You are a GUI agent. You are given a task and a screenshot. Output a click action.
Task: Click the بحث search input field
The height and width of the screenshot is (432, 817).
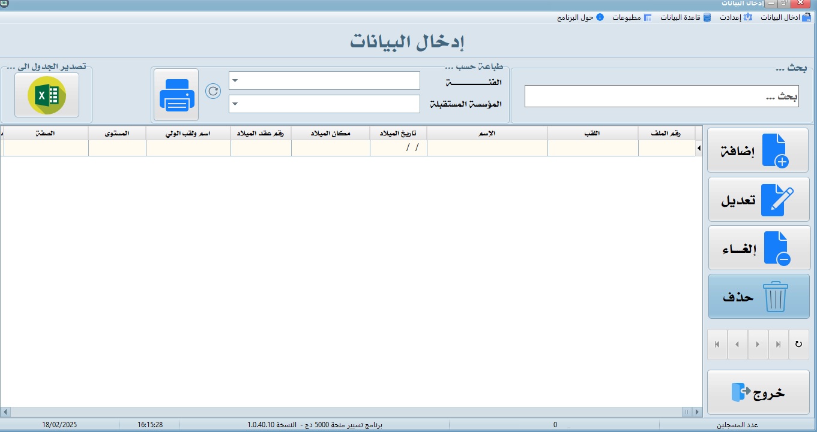click(662, 96)
